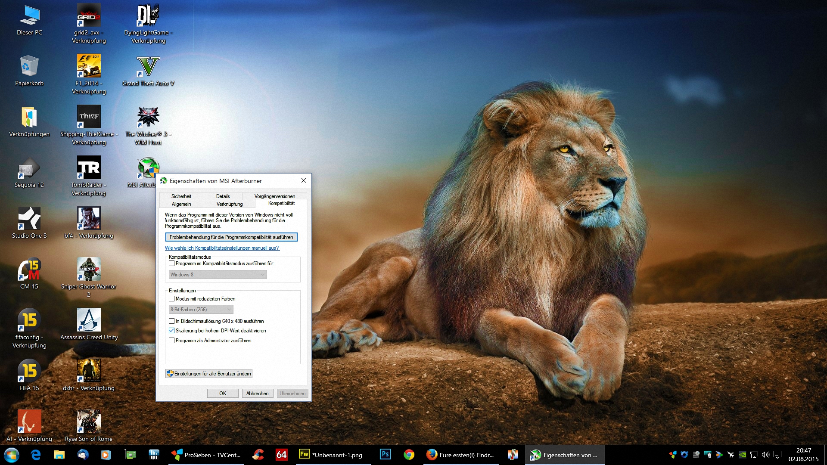The width and height of the screenshot is (827, 465).
Task: Toggle Modus mit reduzierten Farben checkbox
Action: 172,299
